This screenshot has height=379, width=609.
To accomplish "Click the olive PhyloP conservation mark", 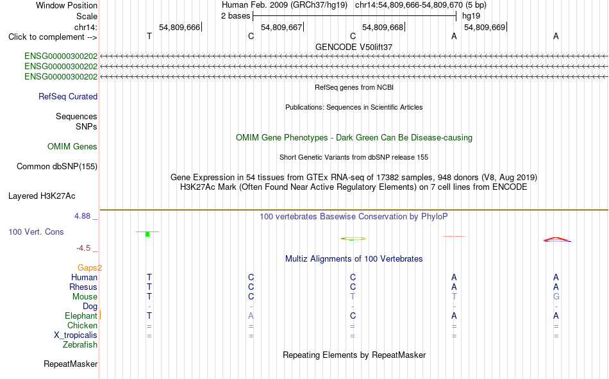I will (x=353, y=239).
